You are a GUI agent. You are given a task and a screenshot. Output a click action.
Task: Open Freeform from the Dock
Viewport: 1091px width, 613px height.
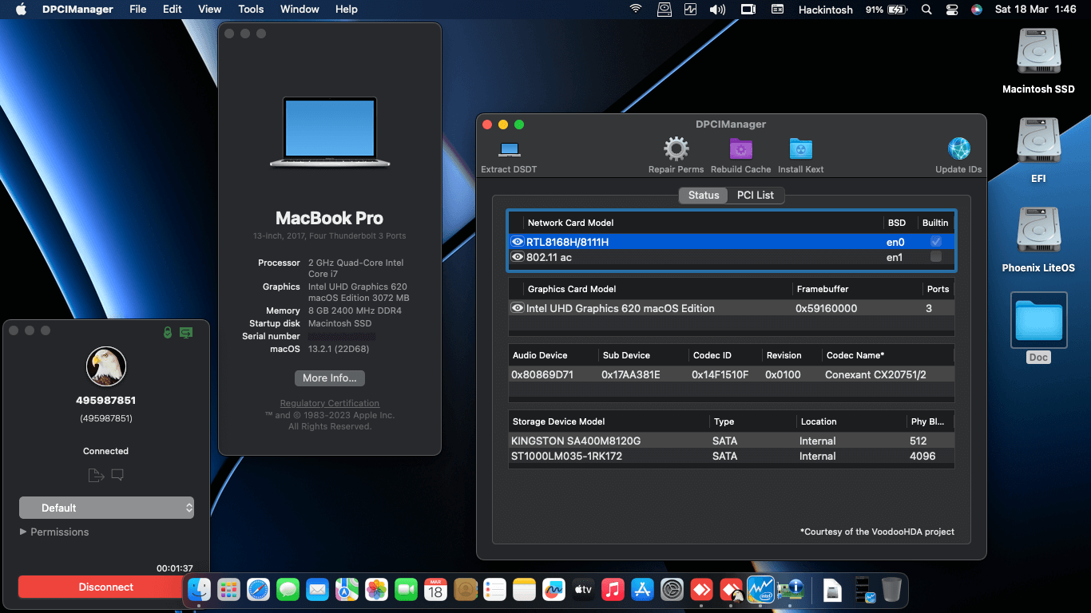pos(553,590)
